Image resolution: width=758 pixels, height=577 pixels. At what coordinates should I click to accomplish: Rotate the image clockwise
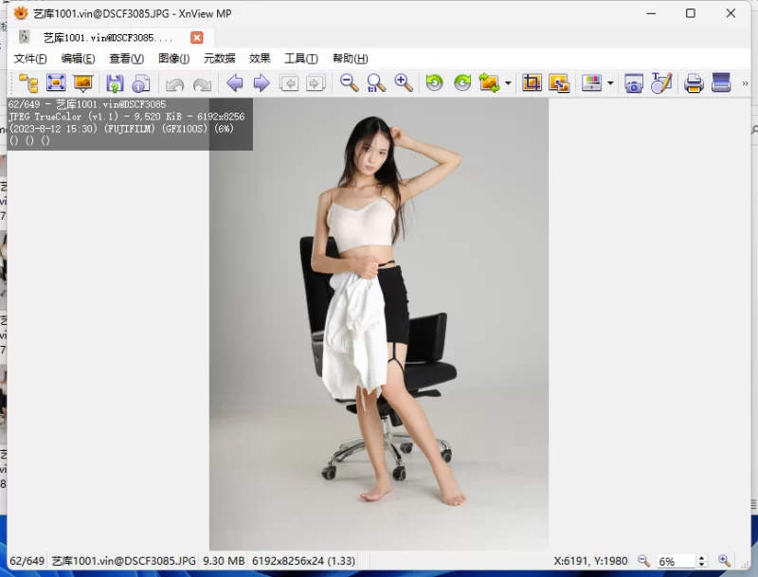(462, 83)
